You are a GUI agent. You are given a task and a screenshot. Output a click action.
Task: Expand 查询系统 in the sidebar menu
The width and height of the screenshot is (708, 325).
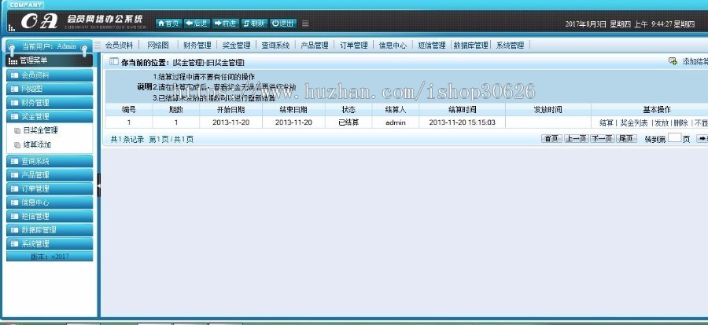[x=50, y=161]
